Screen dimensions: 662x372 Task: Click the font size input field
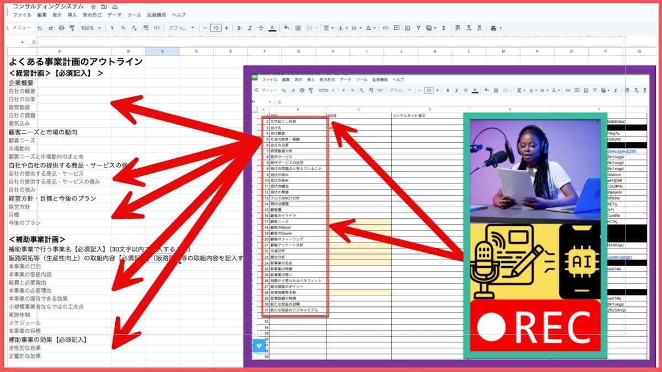(216, 28)
